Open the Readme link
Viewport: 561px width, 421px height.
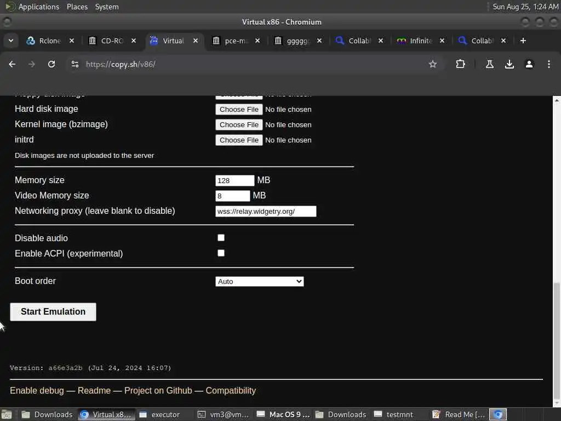tap(94, 390)
